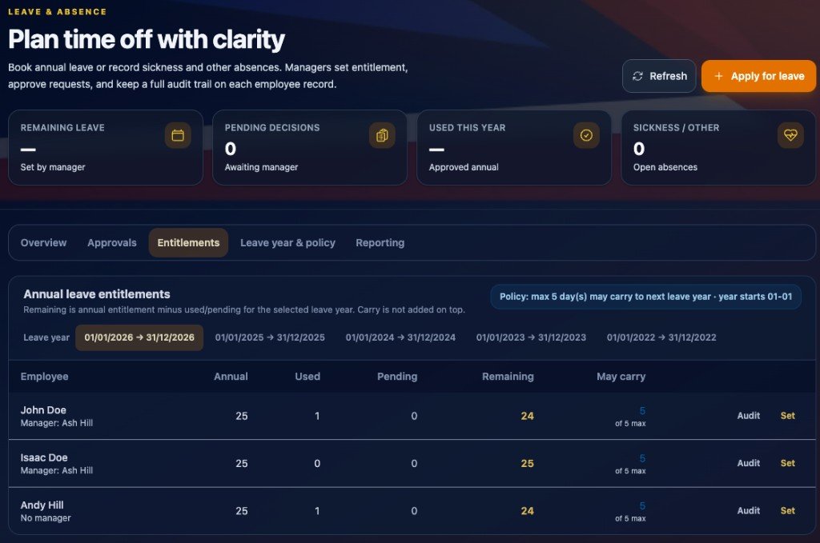Click the Andy Hill employee name
This screenshot has width=820, height=543.
point(42,505)
